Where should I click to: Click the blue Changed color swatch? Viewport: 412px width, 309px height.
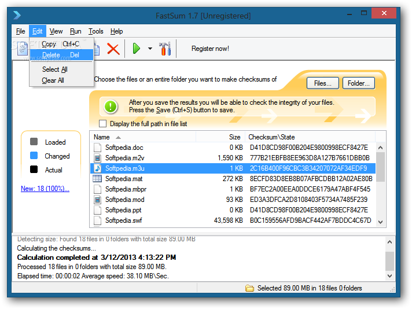[34, 156]
